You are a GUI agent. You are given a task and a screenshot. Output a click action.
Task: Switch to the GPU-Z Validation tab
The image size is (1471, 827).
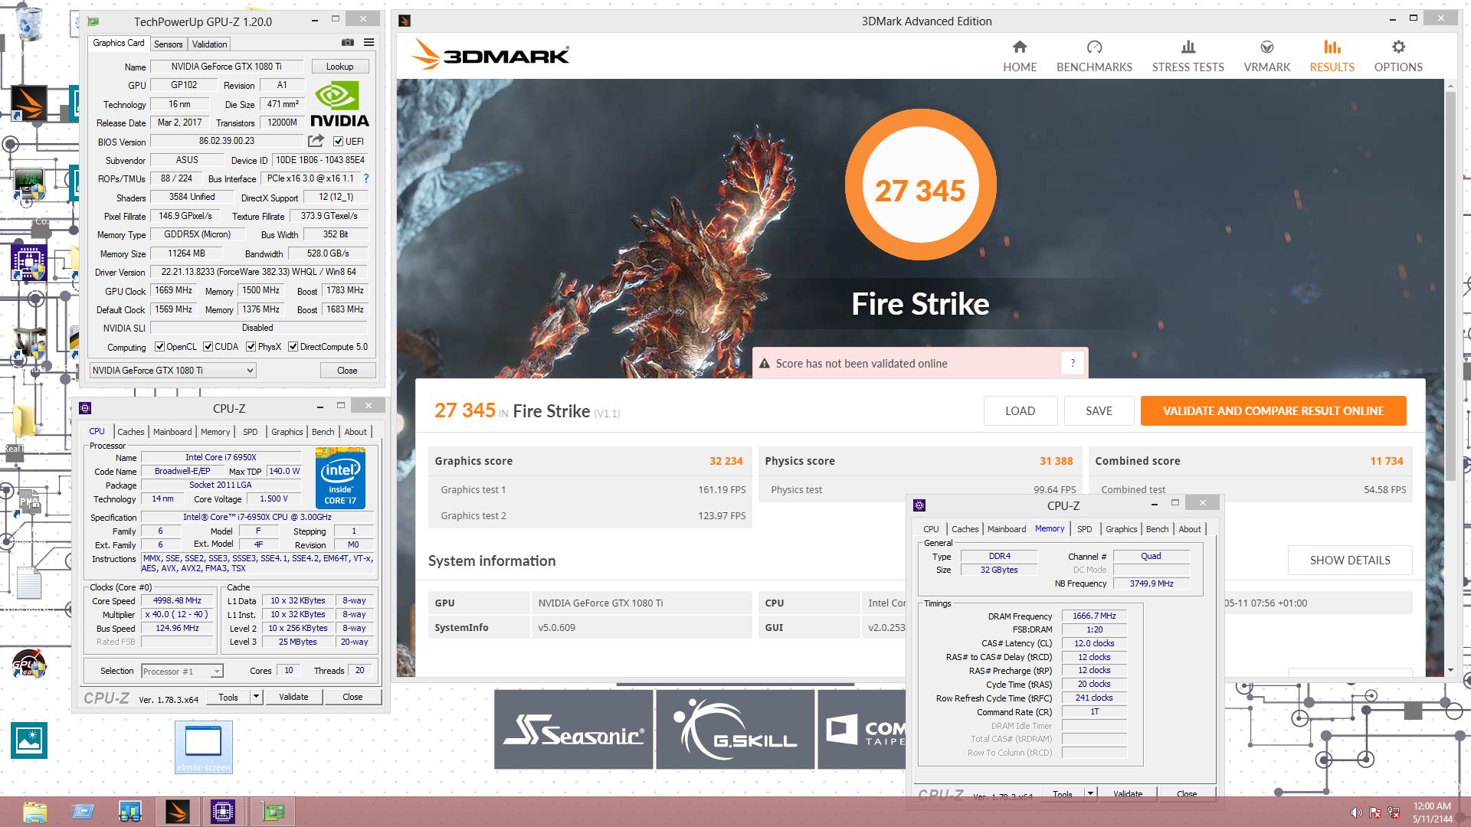209,44
